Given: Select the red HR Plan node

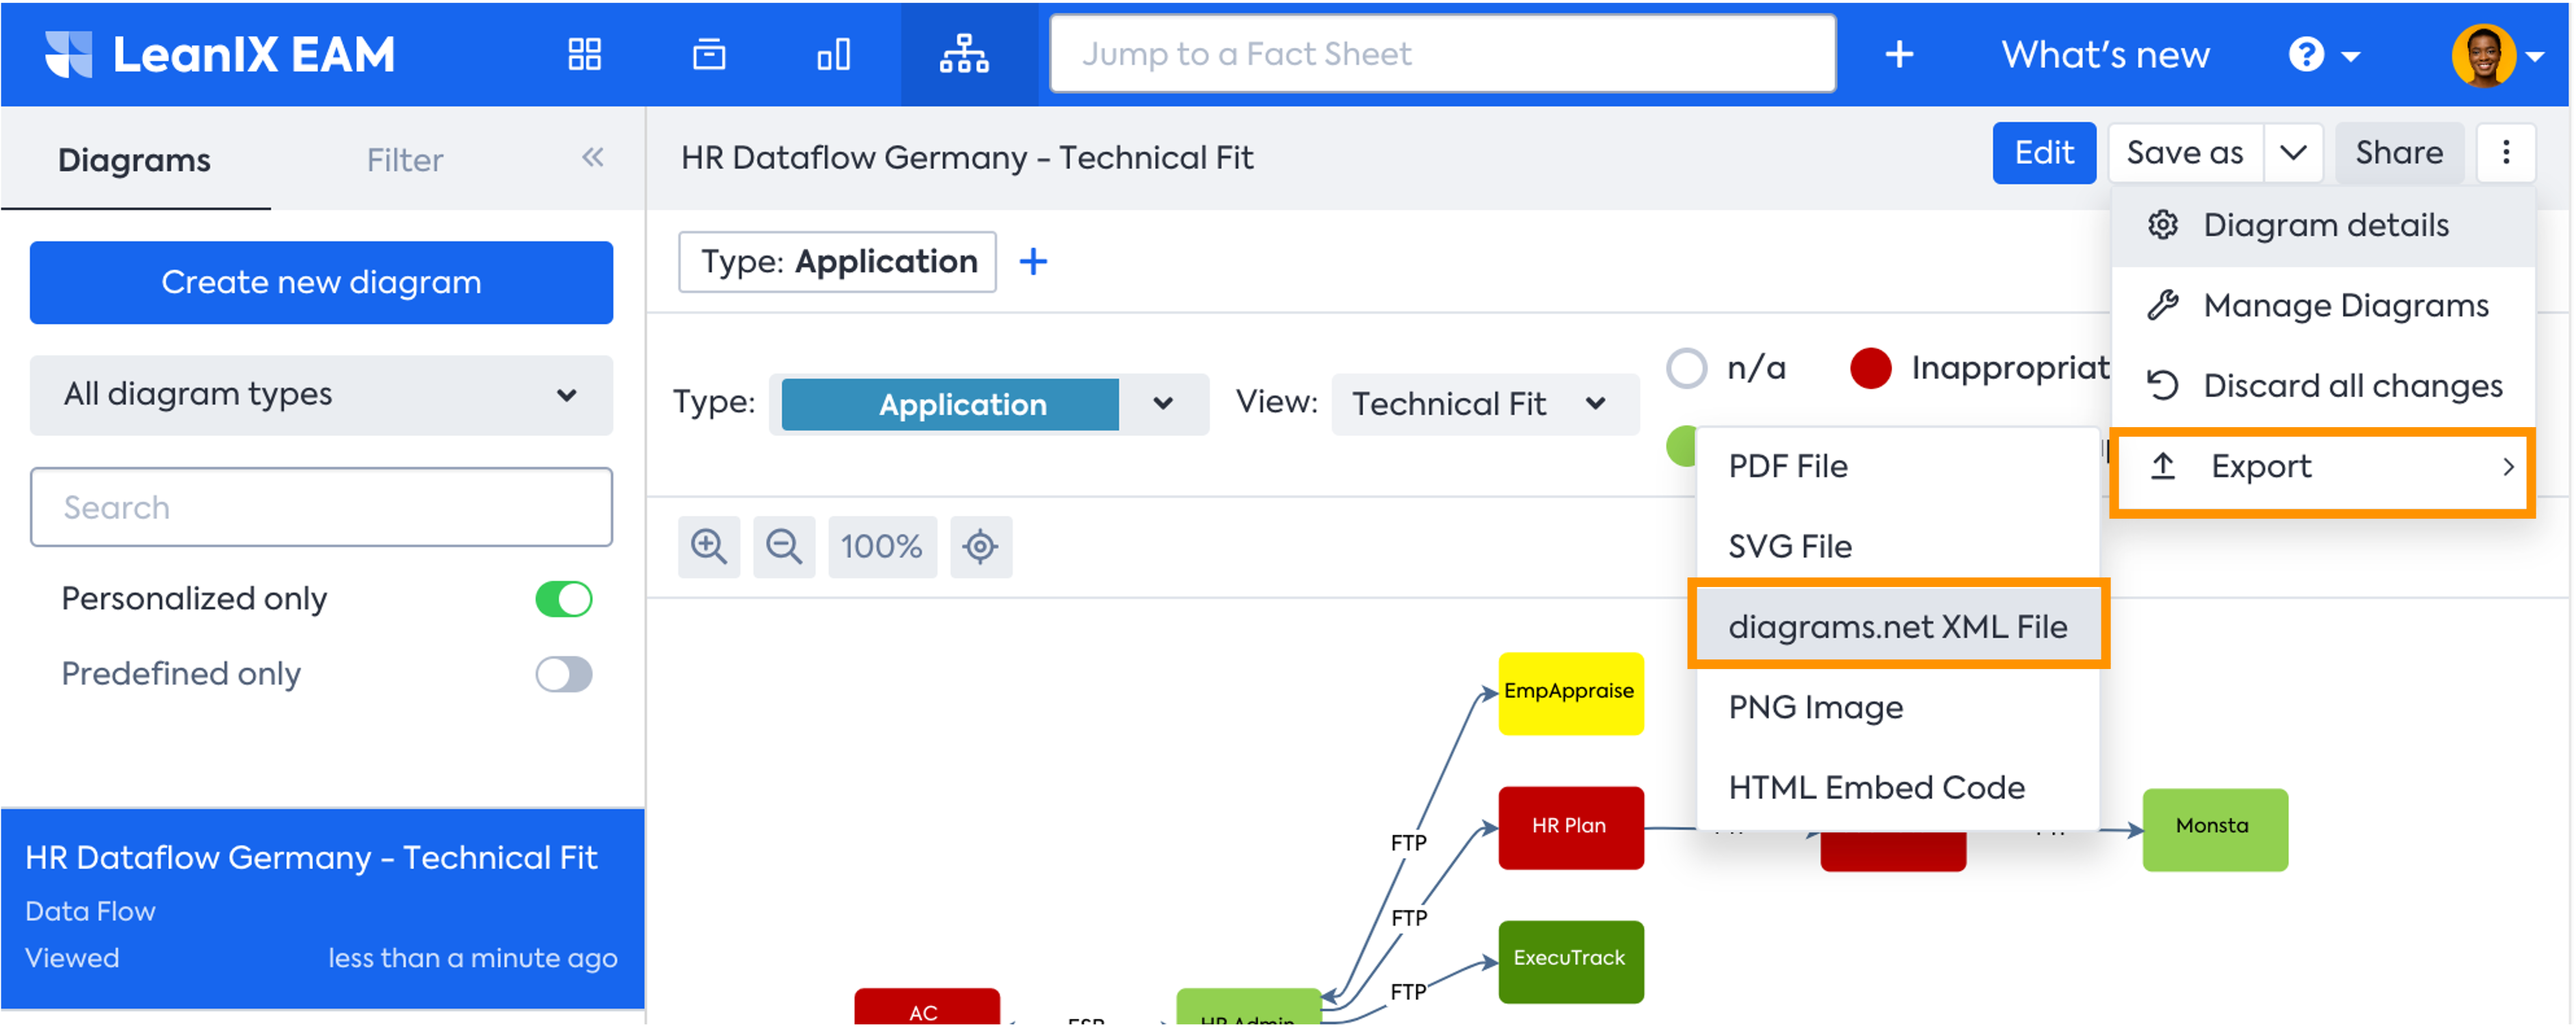Looking at the screenshot, I should click(x=1571, y=827).
